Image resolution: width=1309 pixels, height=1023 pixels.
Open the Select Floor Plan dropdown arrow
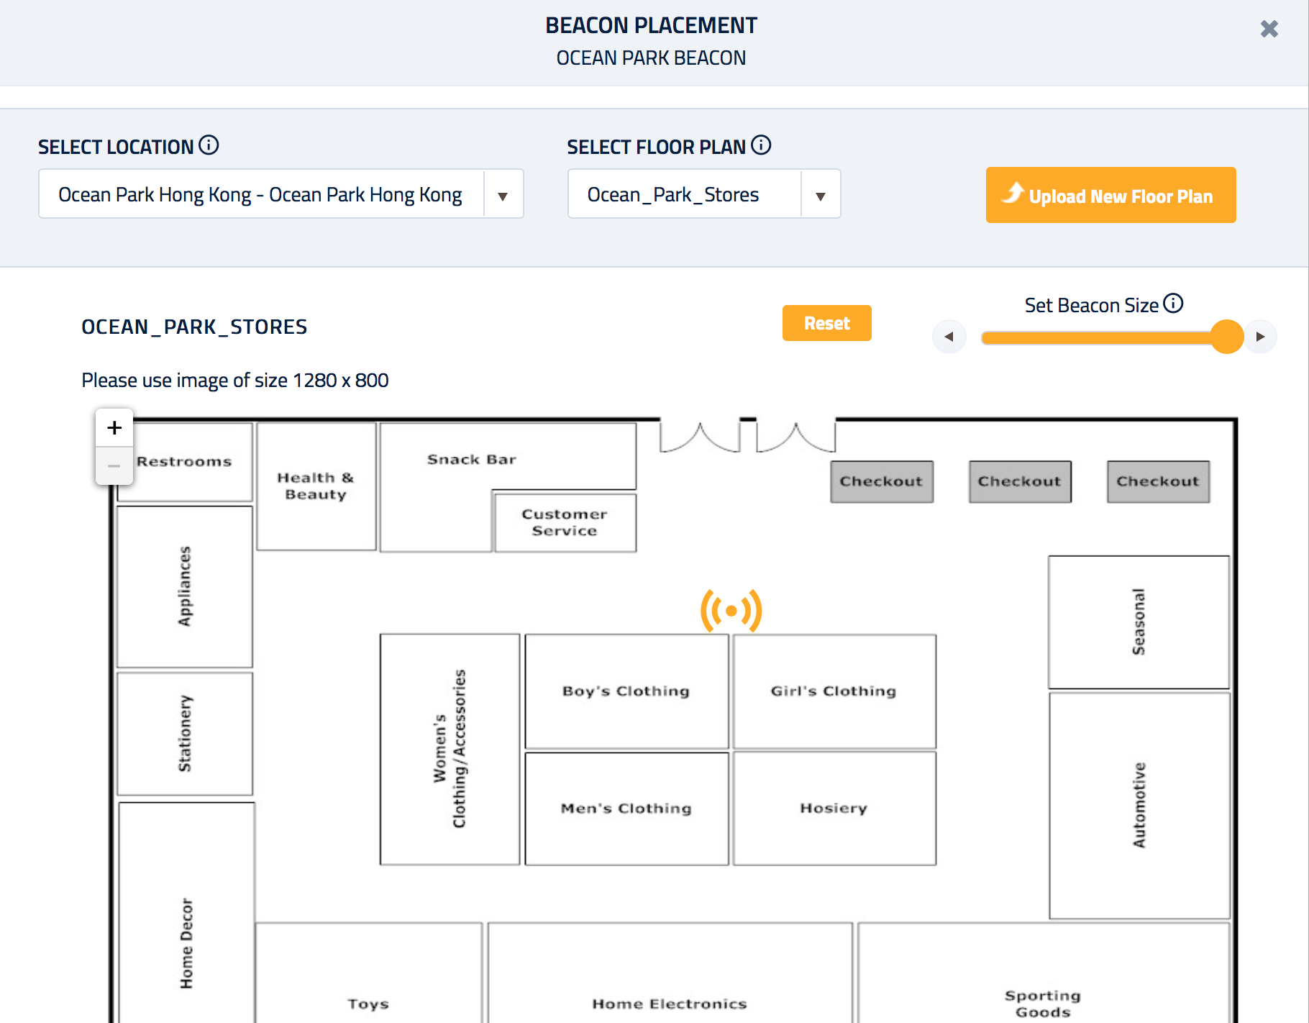click(820, 195)
